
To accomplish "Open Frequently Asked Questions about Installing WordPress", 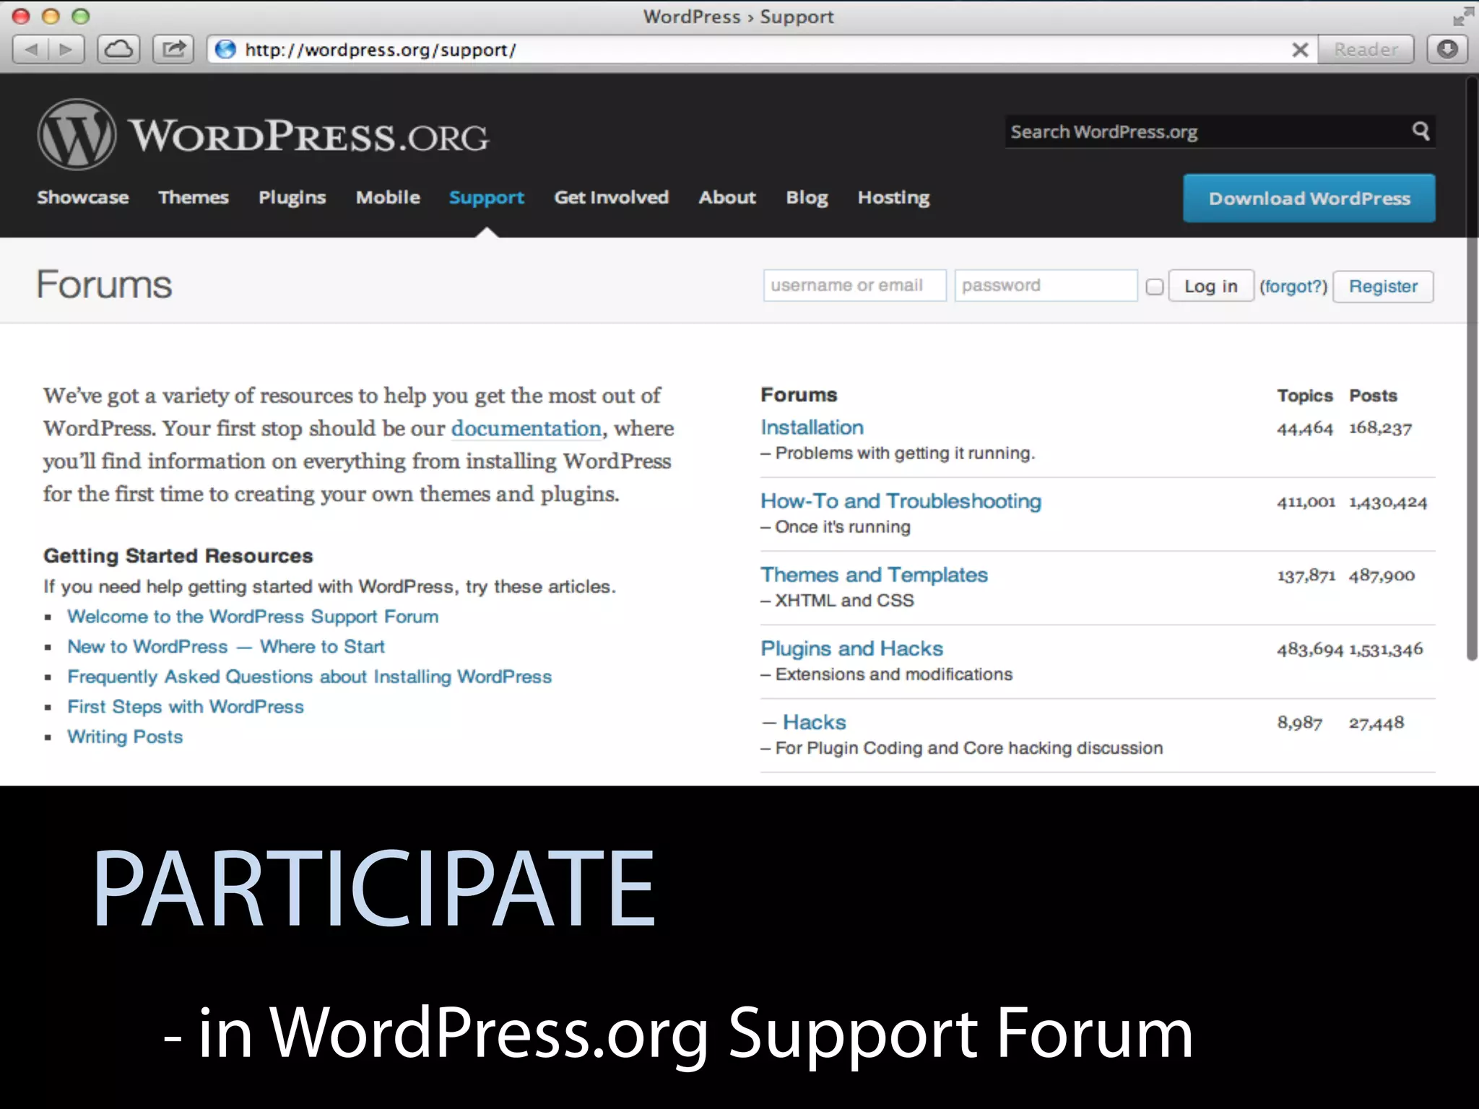I will tap(310, 677).
